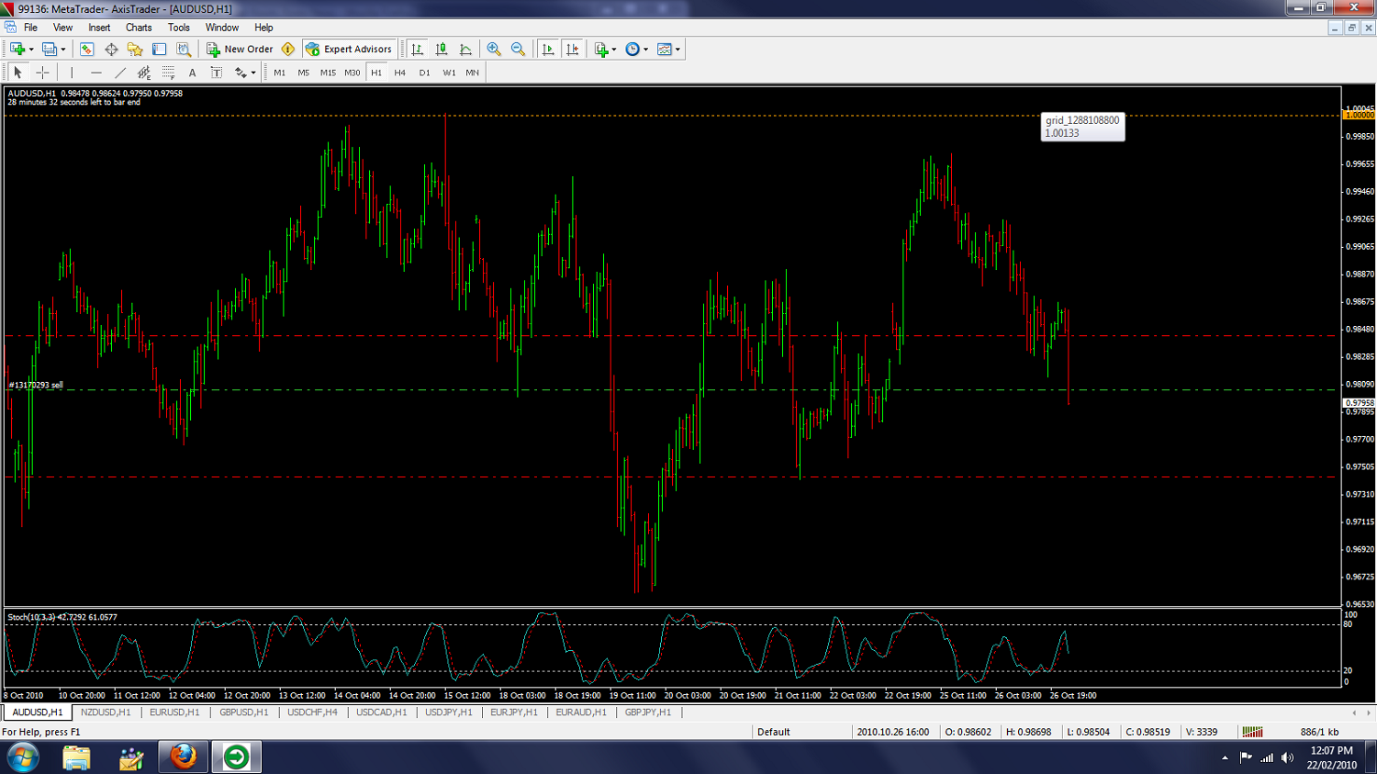Switch to W1 weekly timeframe
Image resolution: width=1377 pixels, height=774 pixels.
[x=449, y=73]
